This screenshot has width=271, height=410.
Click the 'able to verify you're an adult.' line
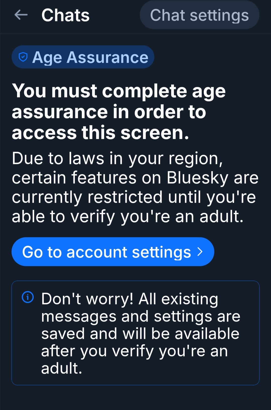[x=127, y=217]
